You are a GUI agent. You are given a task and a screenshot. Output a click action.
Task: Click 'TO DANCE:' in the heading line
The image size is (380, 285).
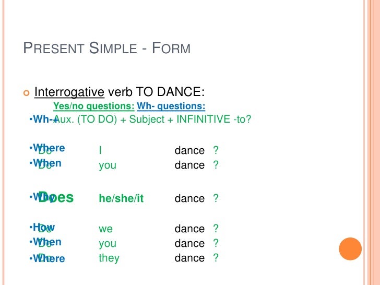click(170, 92)
